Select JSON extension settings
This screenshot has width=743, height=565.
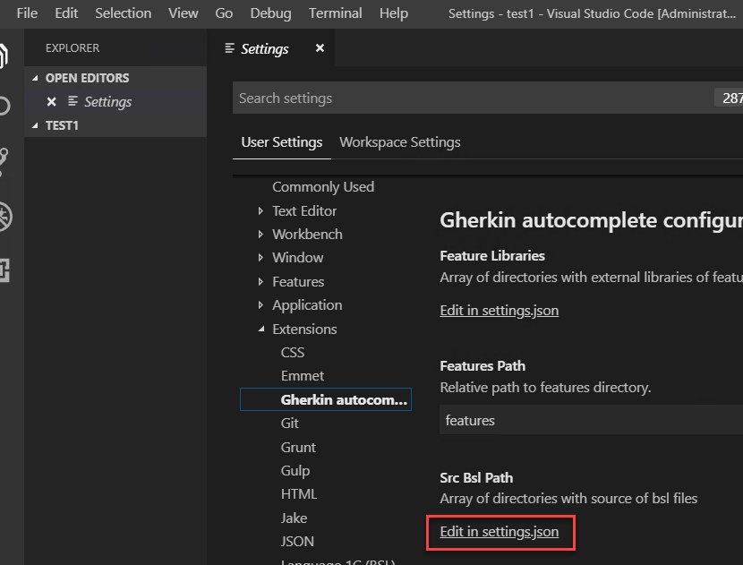[297, 542]
